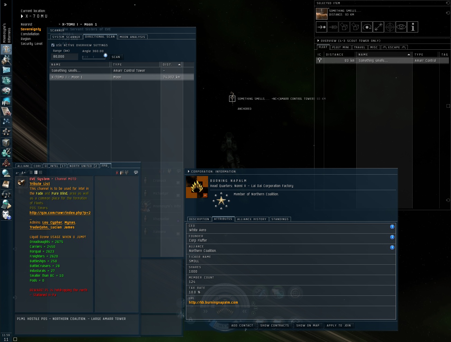The height and width of the screenshot is (342, 451).
Task: Switch to the Moon Analysis tab
Action: click(133, 37)
